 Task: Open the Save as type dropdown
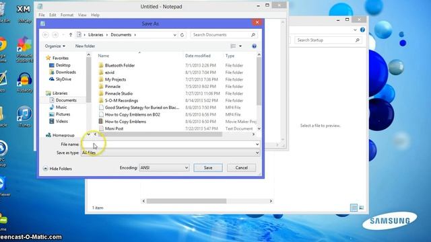[170, 153]
